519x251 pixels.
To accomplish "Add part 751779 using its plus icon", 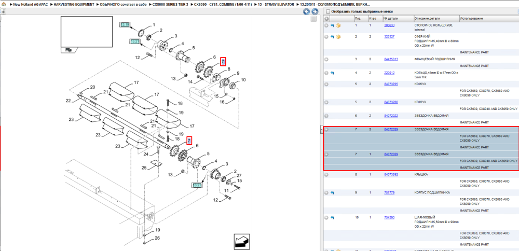I will [326, 192].
